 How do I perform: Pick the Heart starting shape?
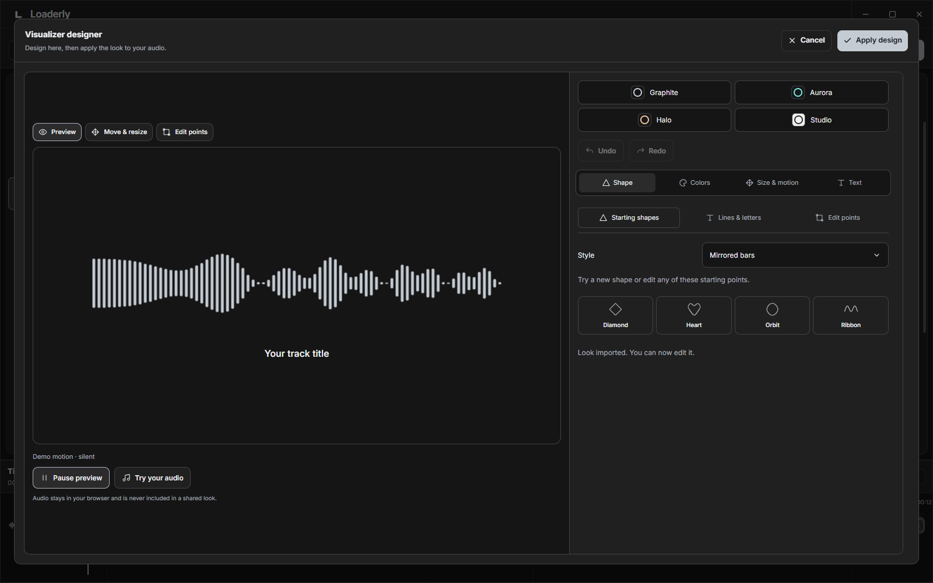694,315
